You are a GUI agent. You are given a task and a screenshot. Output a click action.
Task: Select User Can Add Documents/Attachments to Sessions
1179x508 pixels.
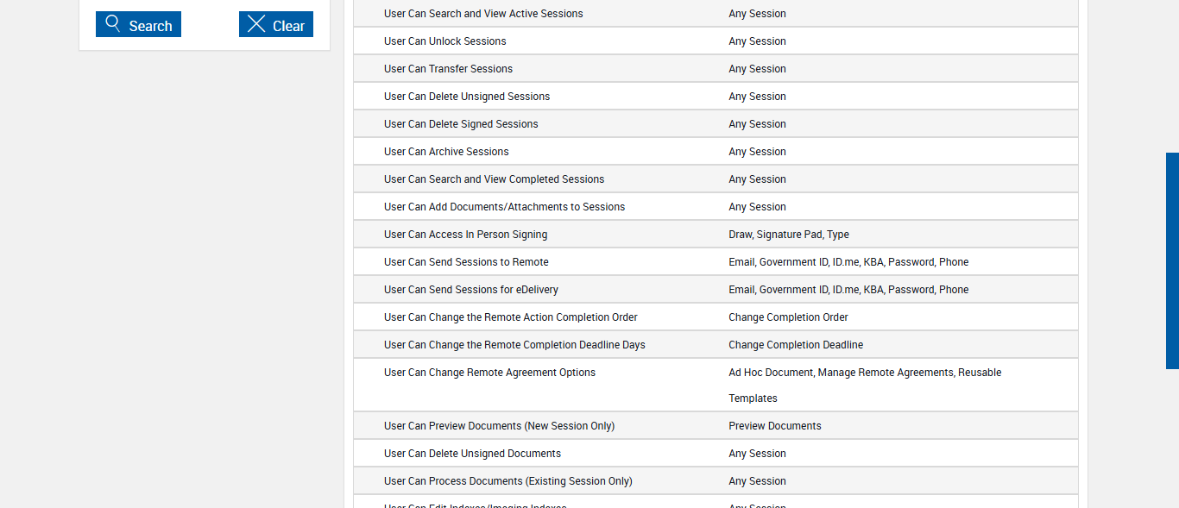[x=504, y=207]
